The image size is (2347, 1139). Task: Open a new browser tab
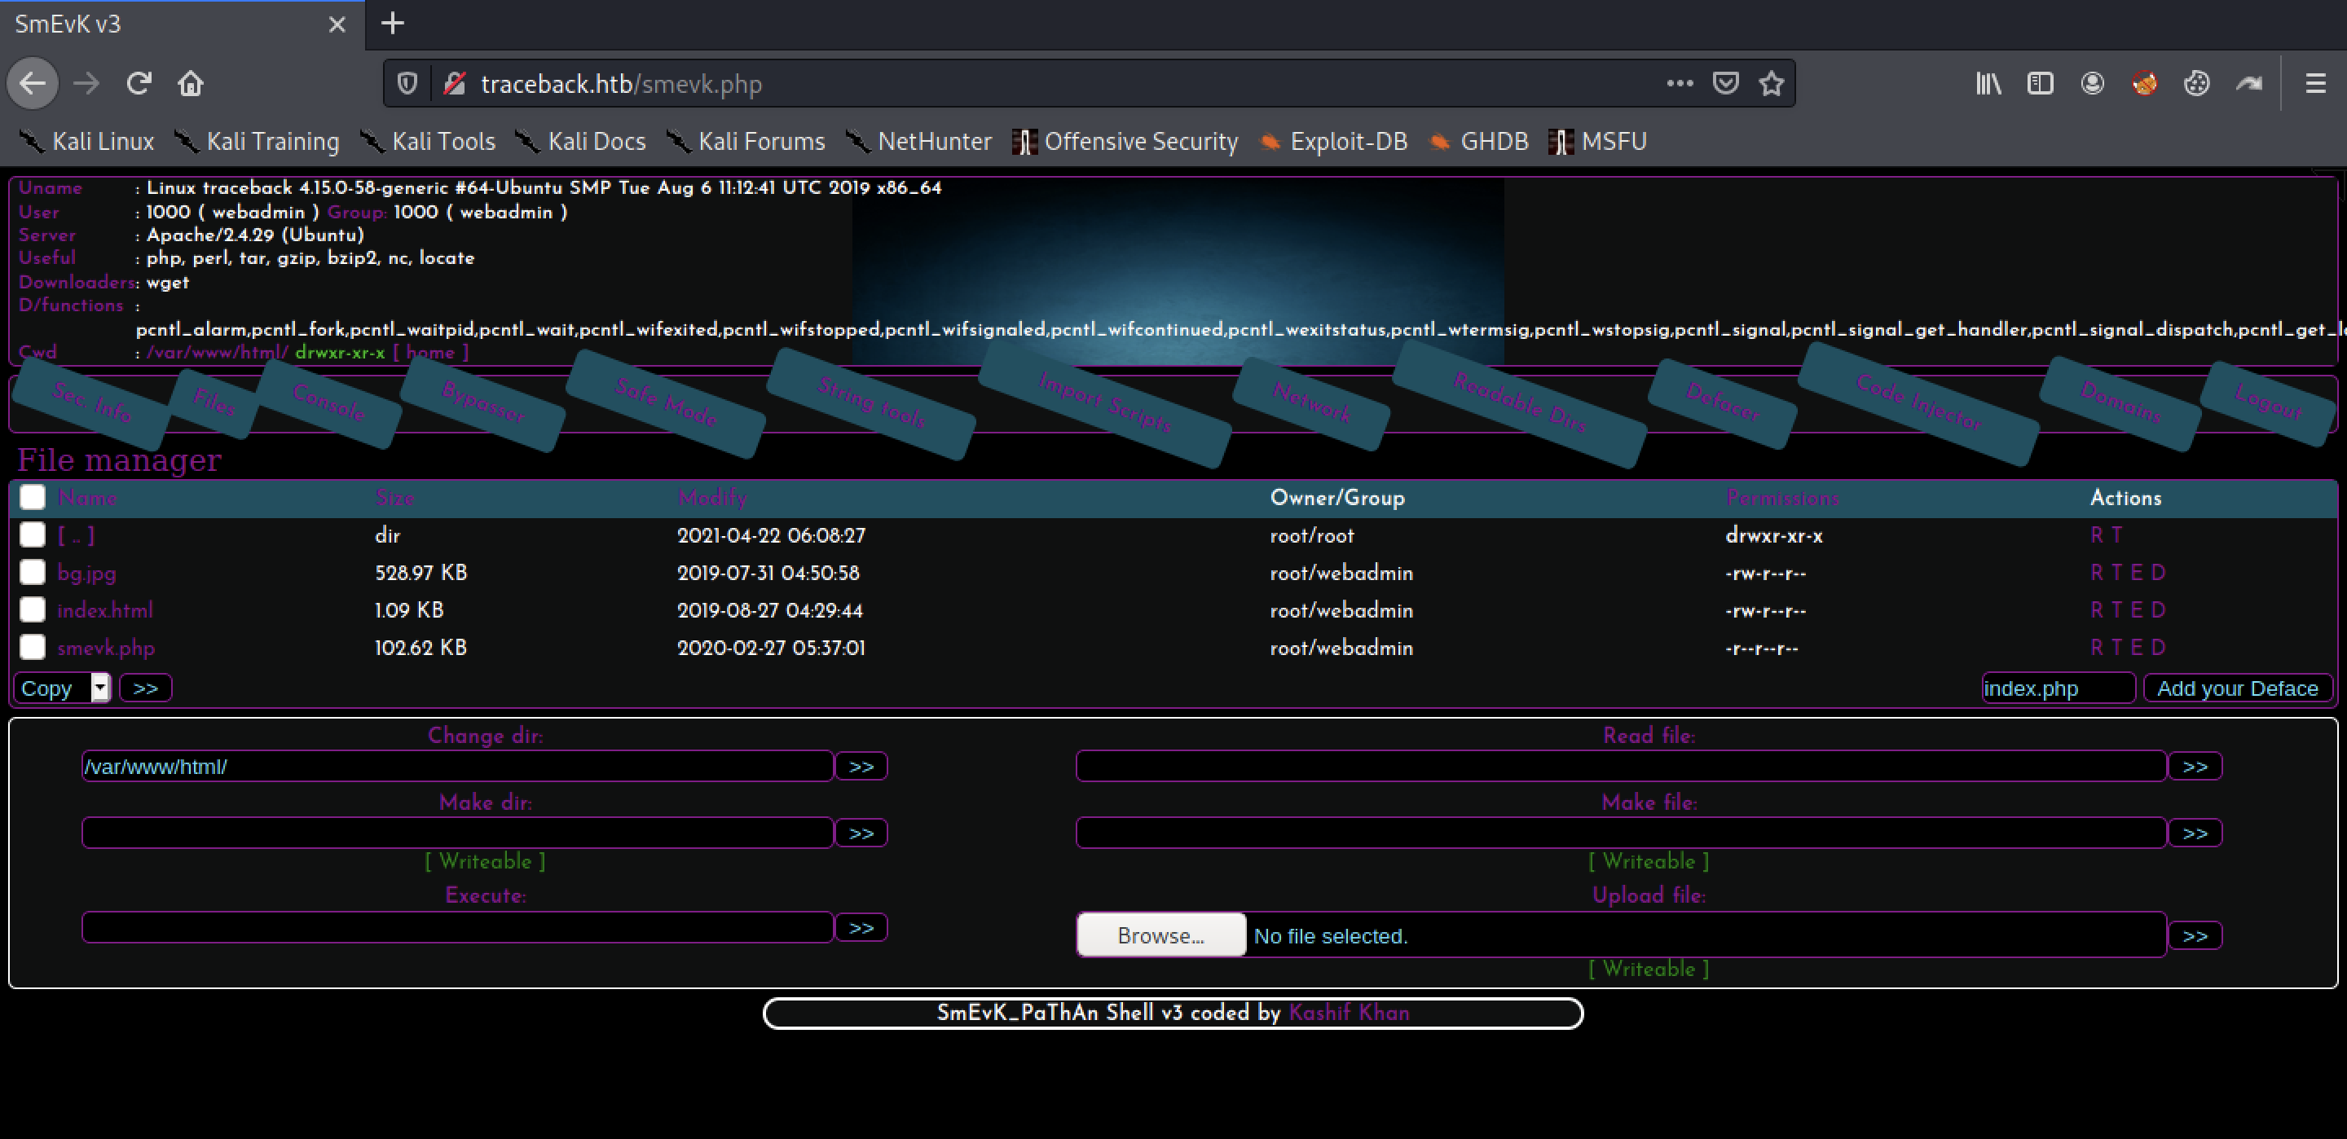392,24
